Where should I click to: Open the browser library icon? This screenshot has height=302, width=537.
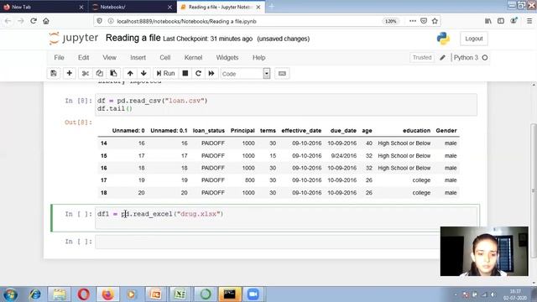(488, 21)
